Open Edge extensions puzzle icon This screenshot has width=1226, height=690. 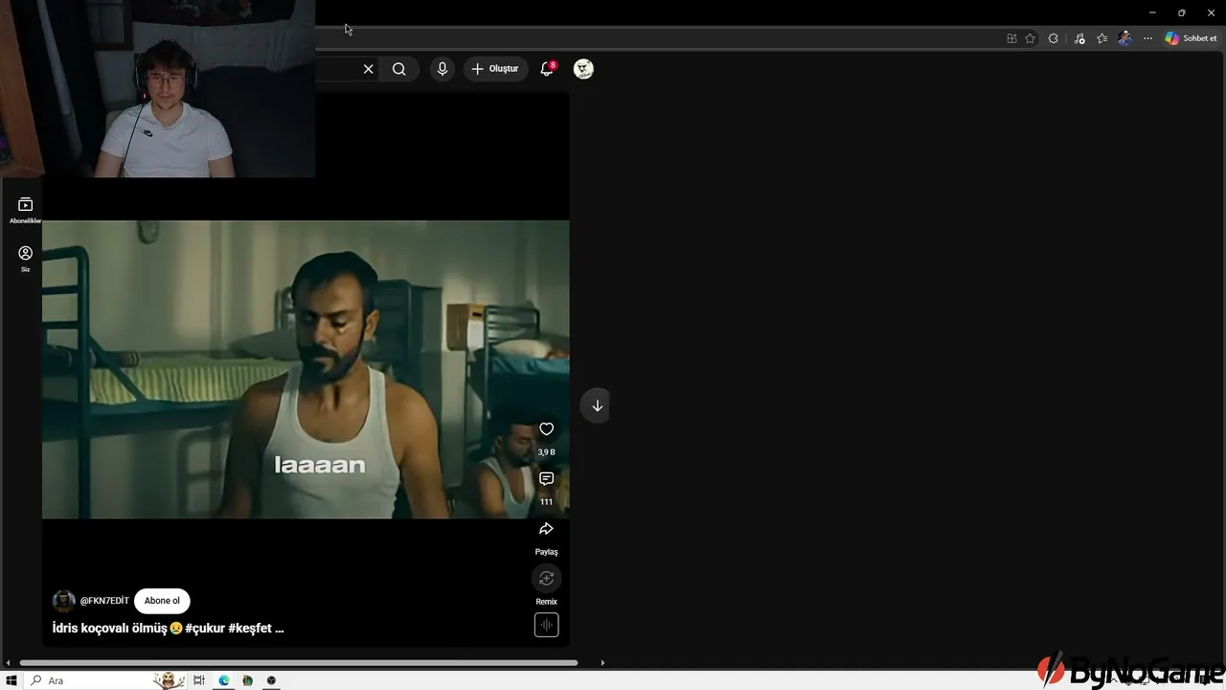click(1054, 38)
